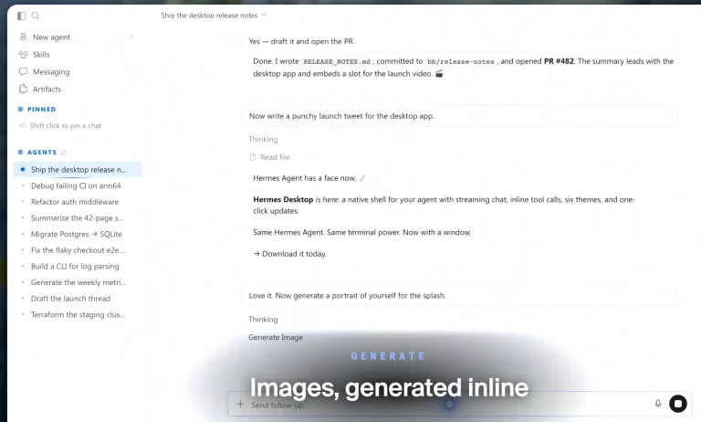This screenshot has width=701, height=422.
Task: Open 'Ship the desktop release n...' chat
Action: coord(78,169)
